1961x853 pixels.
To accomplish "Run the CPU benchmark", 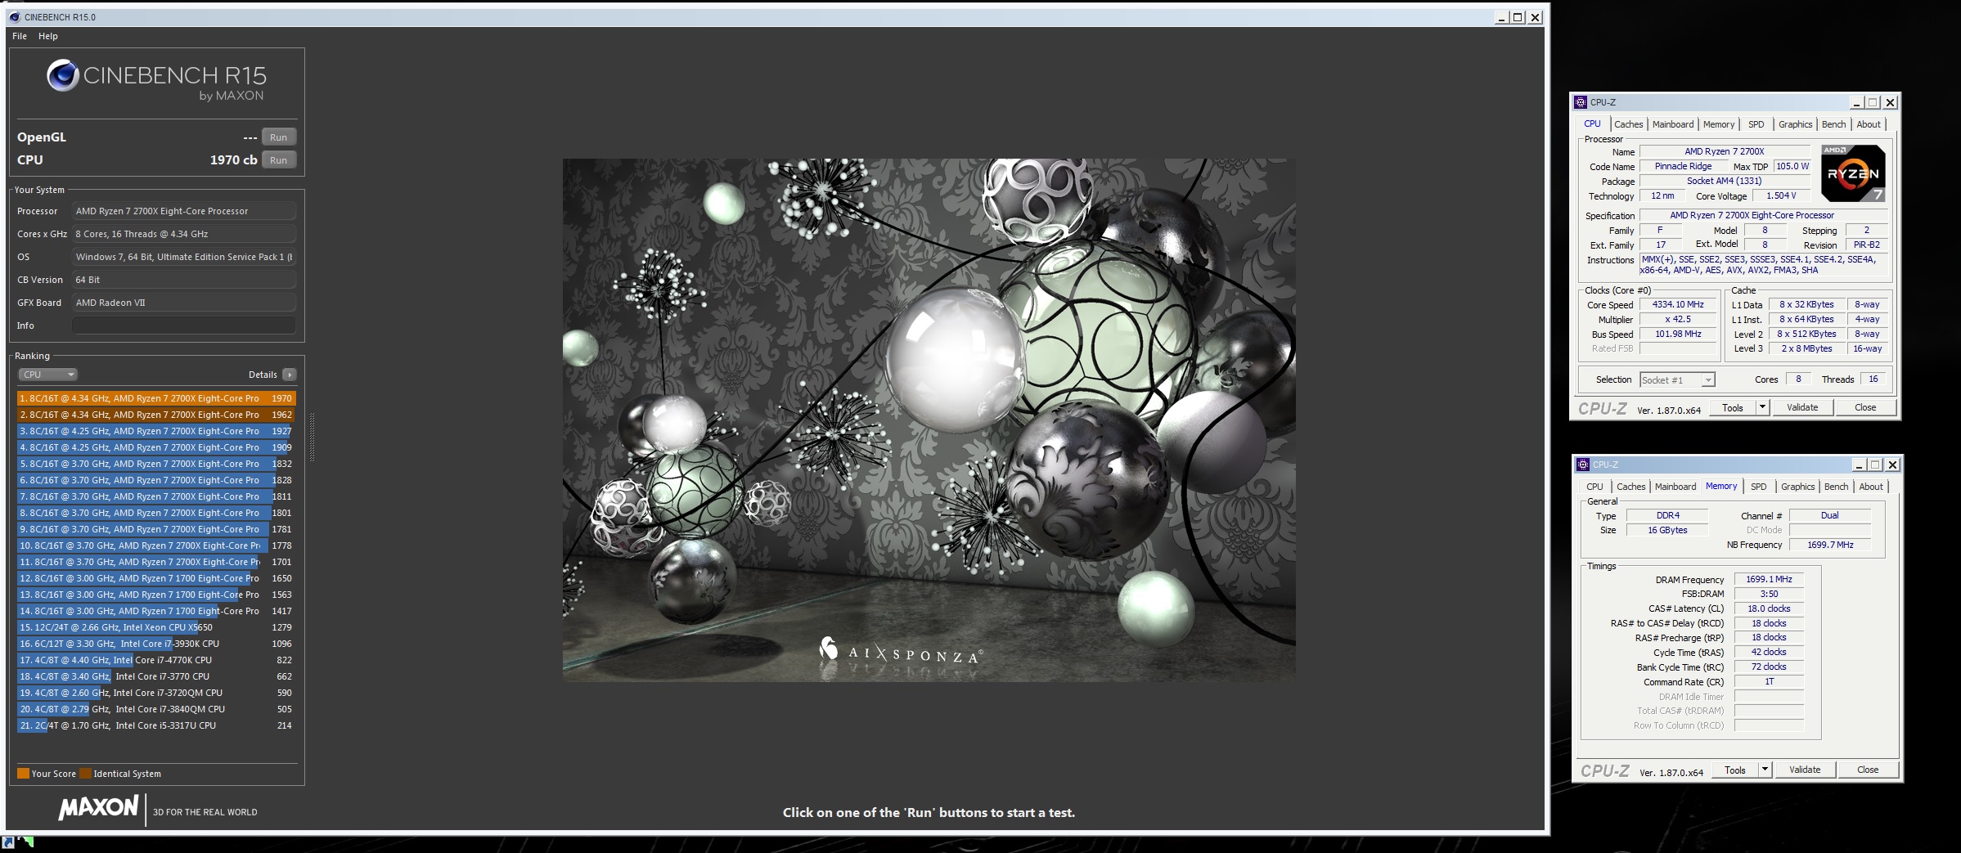I will (278, 160).
